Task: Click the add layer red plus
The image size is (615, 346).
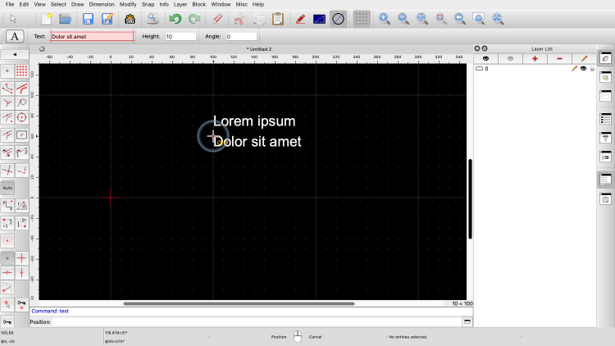Action: pyautogui.click(x=535, y=58)
